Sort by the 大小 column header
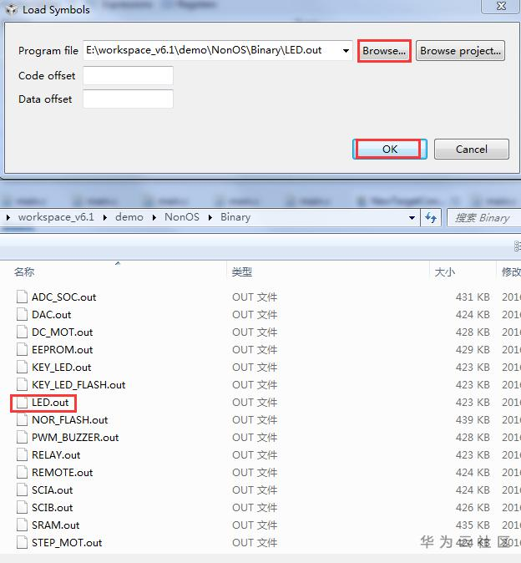Screen dimensions: 521x563 click(x=444, y=271)
